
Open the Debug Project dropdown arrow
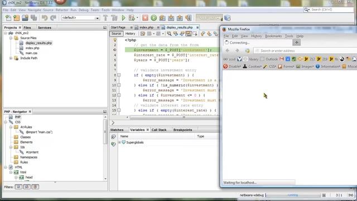tap(137, 18)
